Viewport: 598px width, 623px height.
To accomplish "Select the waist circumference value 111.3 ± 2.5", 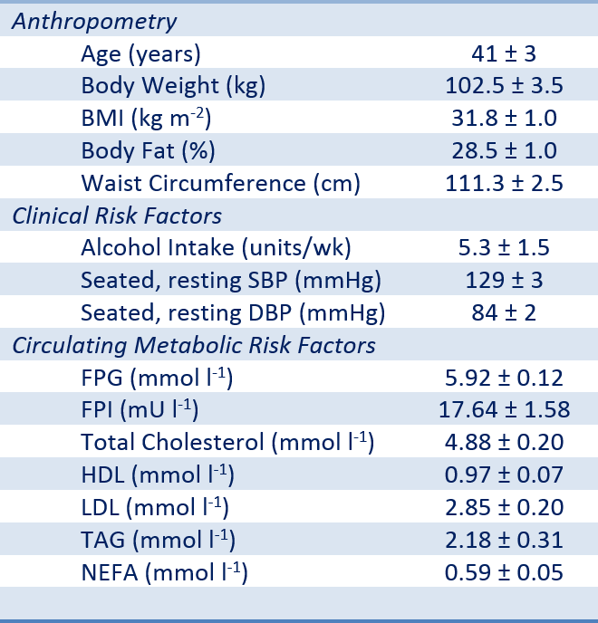I will coord(504,183).
